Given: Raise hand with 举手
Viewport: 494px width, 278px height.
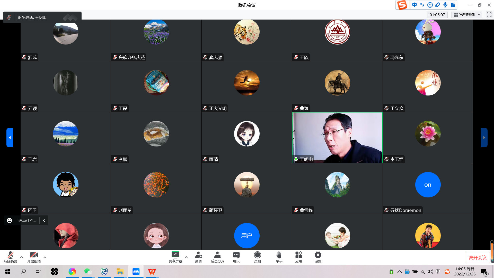Looking at the screenshot, I should tap(279, 257).
